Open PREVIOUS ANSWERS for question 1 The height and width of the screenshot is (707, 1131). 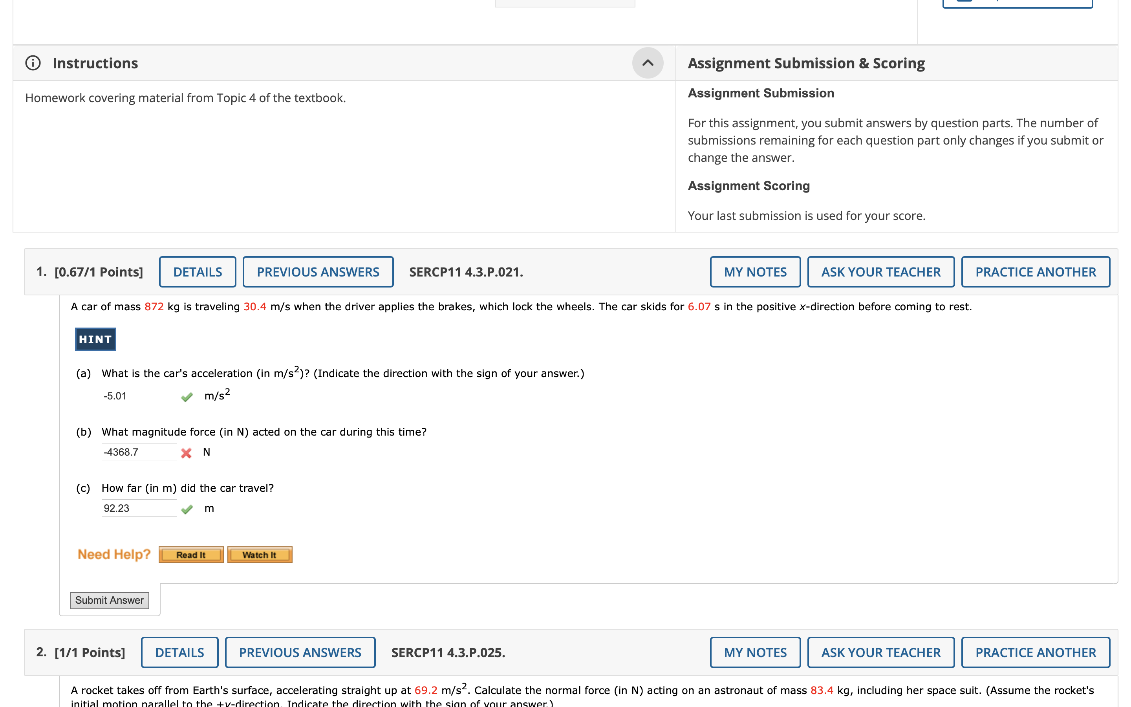pos(318,272)
